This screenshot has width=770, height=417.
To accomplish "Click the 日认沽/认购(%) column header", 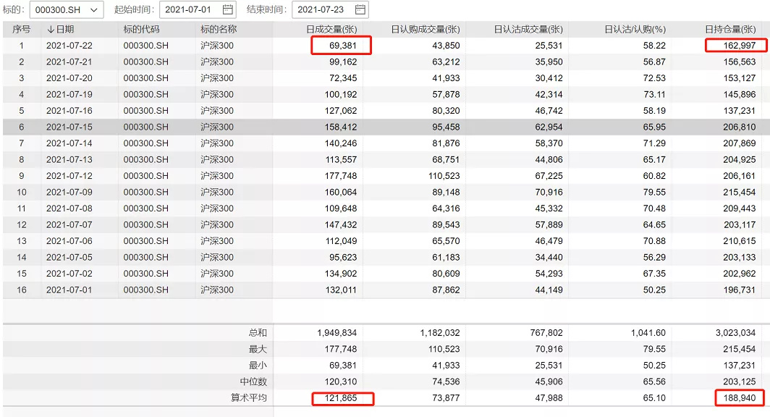I will (635, 30).
